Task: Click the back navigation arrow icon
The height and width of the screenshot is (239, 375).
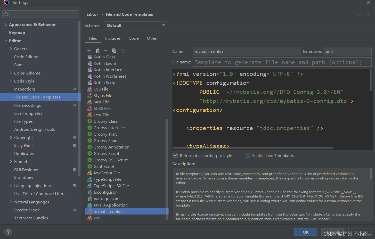Action: click(359, 14)
